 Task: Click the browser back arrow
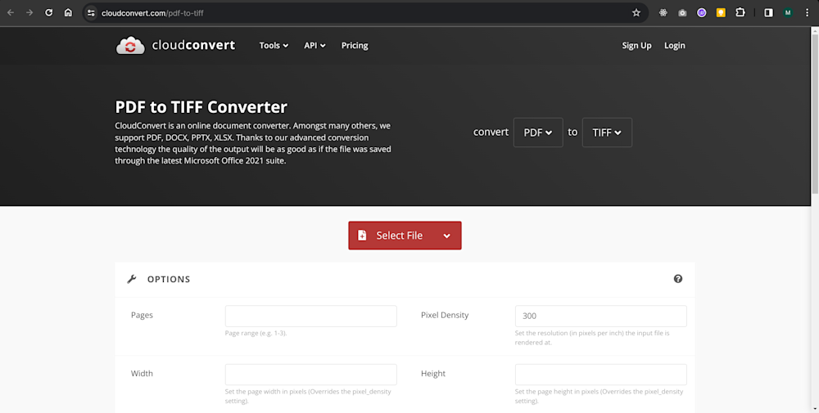pos(11,12)
